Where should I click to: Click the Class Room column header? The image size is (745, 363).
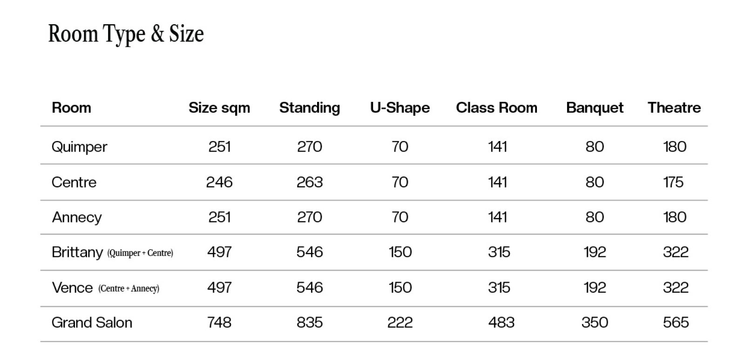[x=496, y=108]
